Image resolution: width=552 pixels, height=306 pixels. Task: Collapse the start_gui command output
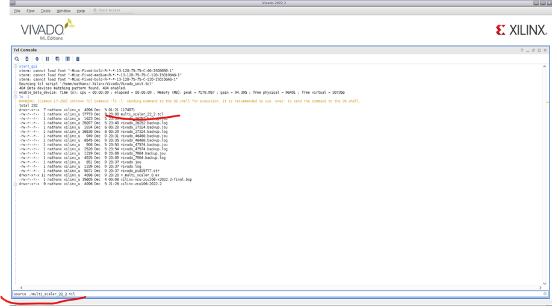[x=16, y=66]
